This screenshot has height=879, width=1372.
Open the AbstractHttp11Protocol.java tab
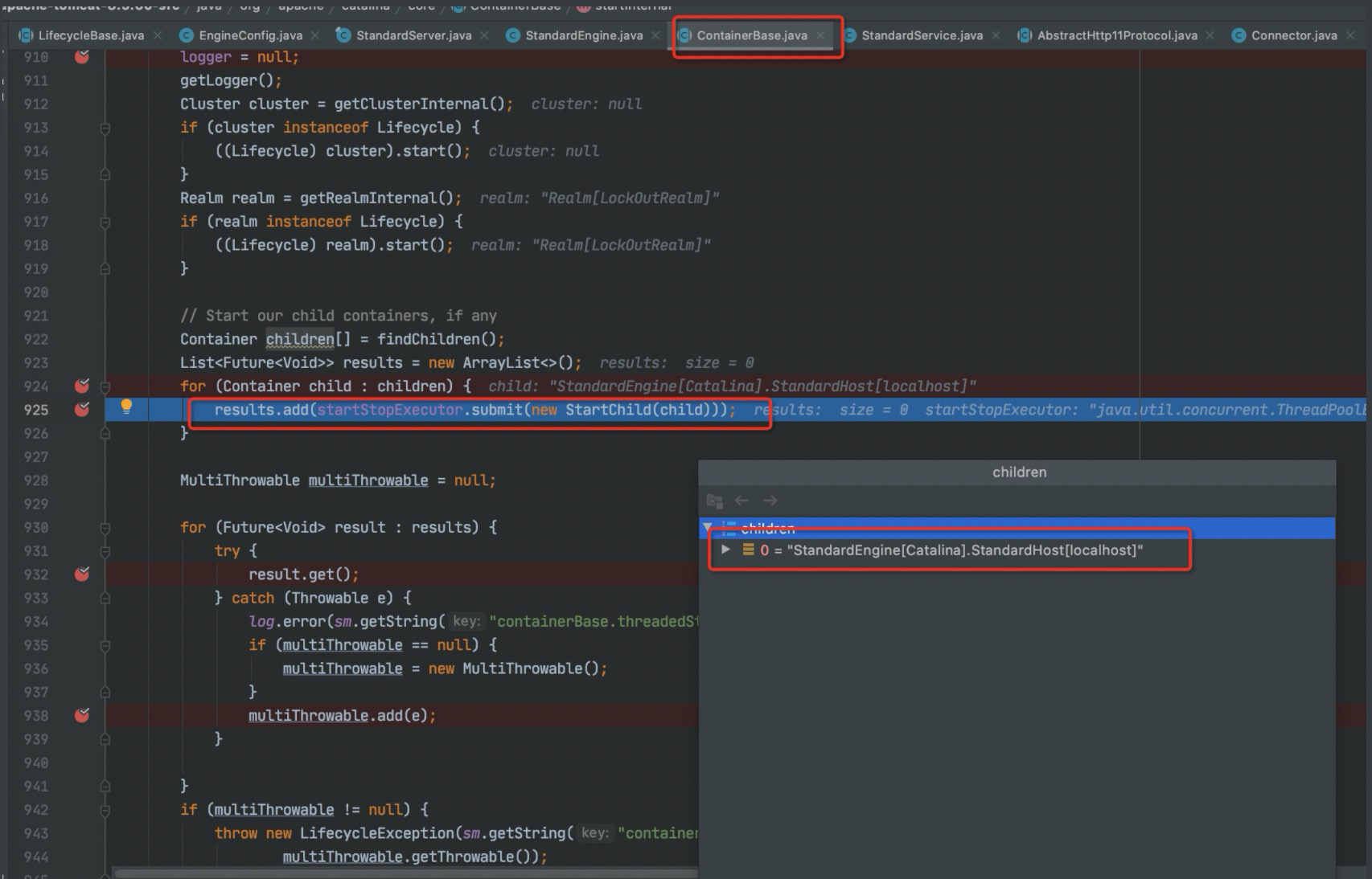coord(1117,35)
